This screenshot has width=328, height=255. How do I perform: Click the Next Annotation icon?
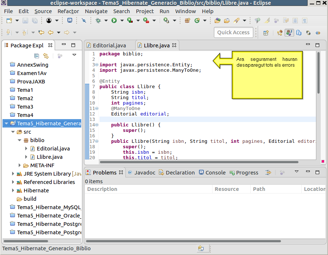(9, 32)
